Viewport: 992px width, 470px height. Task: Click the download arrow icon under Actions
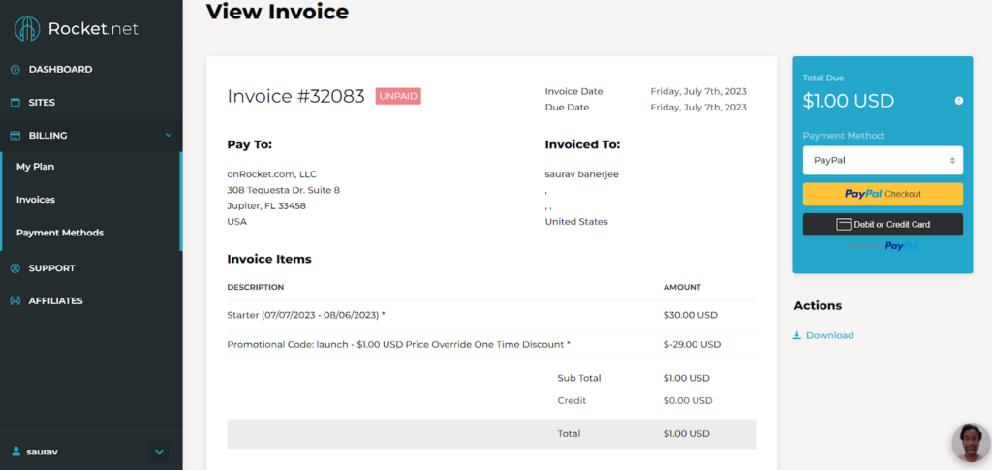click(797, 336)
